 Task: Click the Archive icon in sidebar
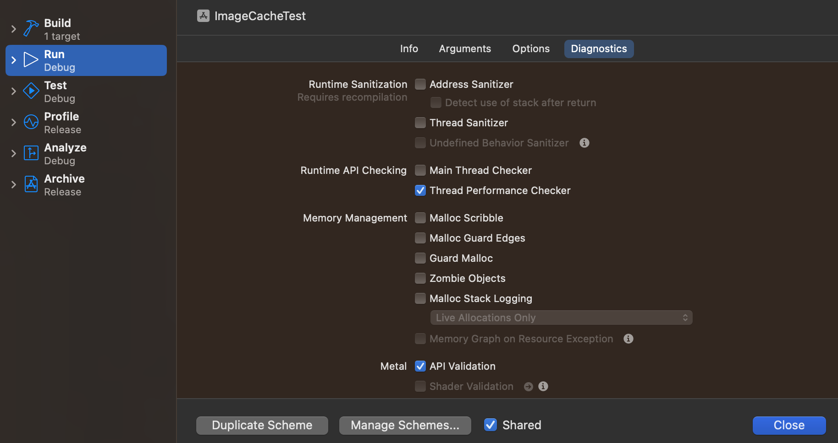tap(31, 184)
